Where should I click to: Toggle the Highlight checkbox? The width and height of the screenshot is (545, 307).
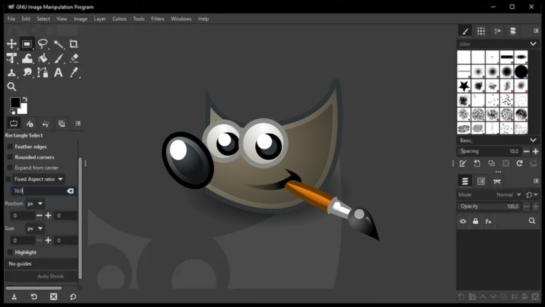[x=10, y=252]
